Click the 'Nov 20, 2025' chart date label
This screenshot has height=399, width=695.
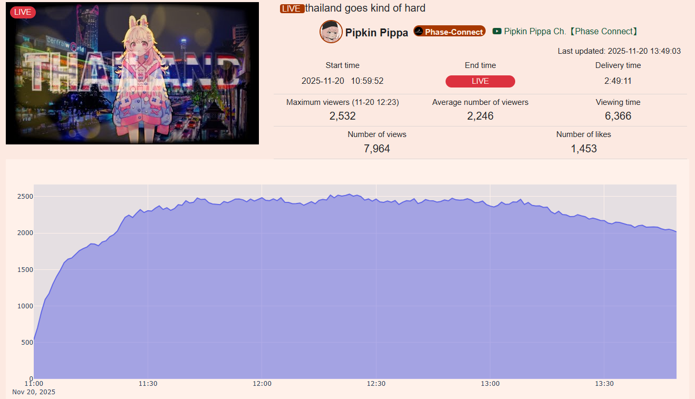(x=34, y=392)
